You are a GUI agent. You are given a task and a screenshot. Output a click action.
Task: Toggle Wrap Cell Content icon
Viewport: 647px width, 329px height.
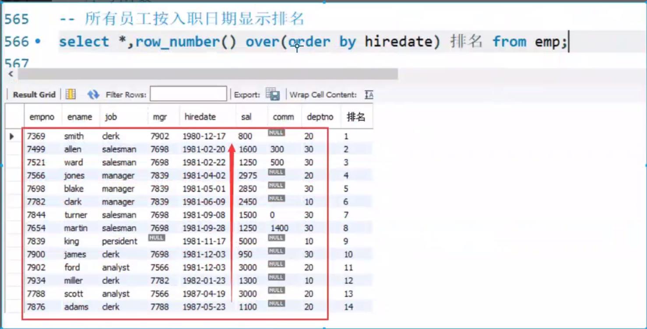[369, 94]
